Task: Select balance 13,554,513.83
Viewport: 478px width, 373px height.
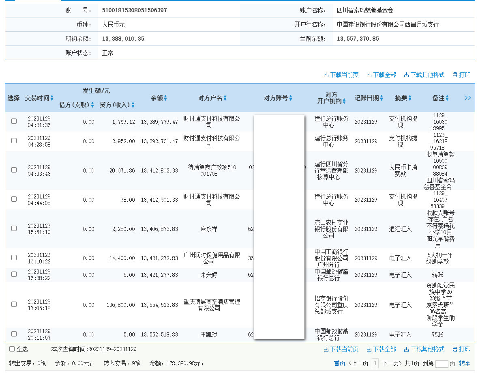Action: tap(159, 305)
